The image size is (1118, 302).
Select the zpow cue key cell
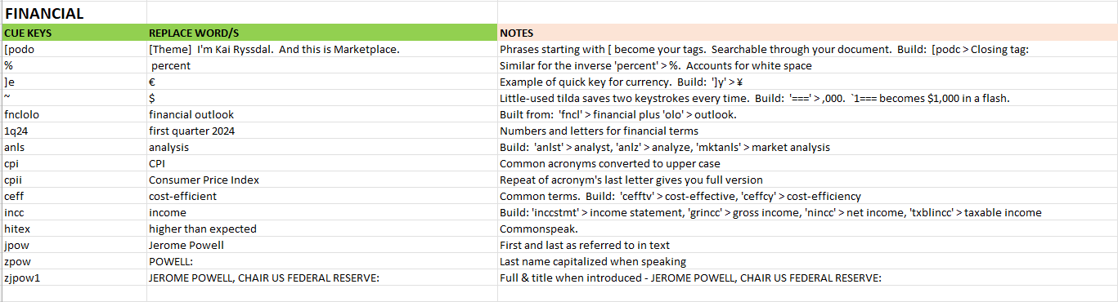tap(74, 261)
